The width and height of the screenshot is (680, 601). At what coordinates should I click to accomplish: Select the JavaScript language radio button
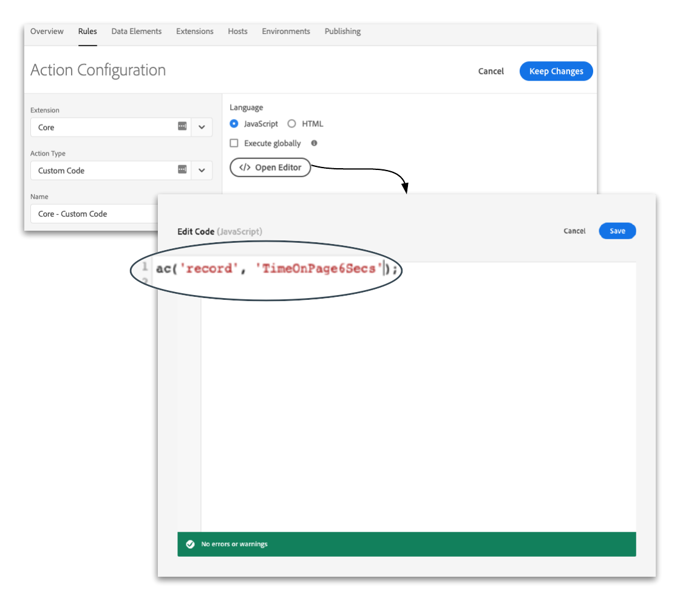click(x=234, y=124)
